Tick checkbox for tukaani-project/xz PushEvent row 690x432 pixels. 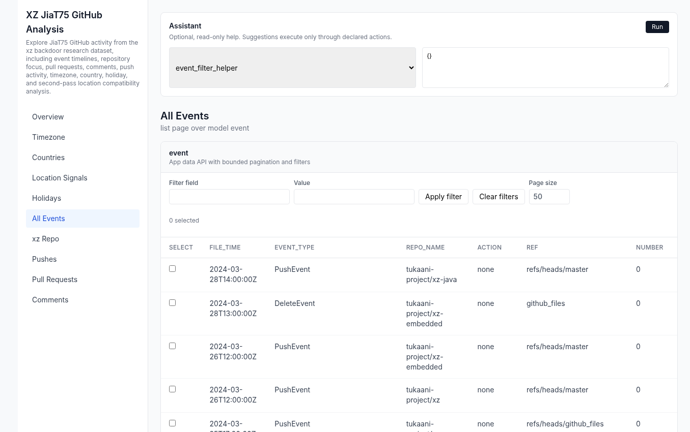[172, 389]
